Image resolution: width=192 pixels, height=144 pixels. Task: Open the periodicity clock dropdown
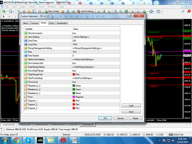152,11
